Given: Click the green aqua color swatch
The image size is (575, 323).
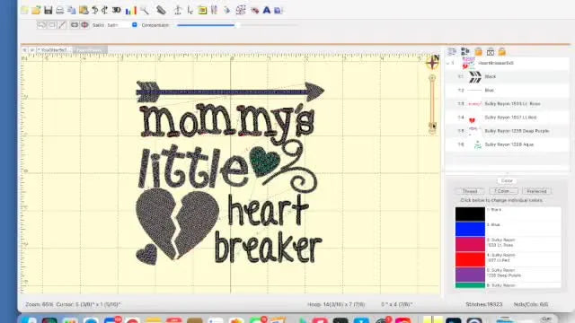Looking at the screenshot, I should (x=470, y=285).
